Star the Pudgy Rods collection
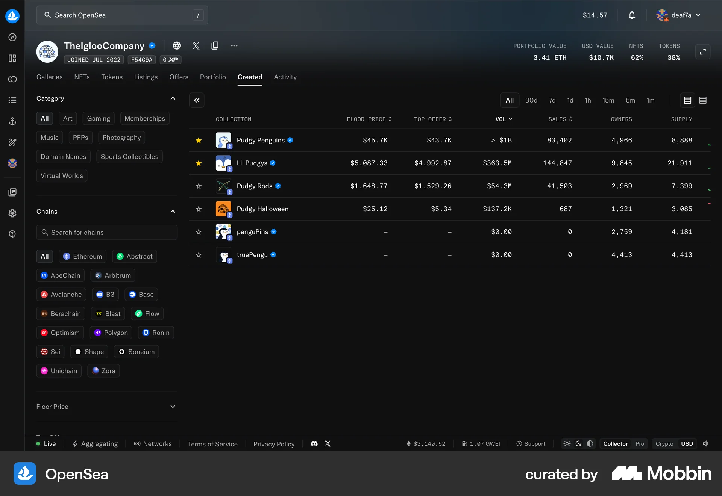This screenshot has height=496, width=722. pyautogui.click(x=199, y=186)
